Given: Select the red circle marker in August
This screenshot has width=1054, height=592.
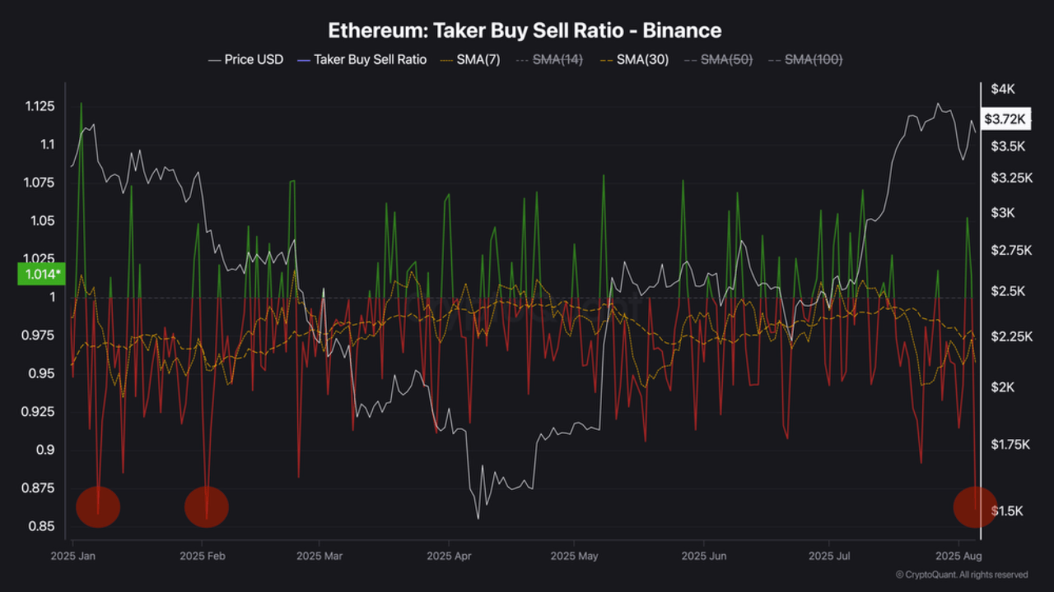Looking at the screenshot, I should pos(975,507).
